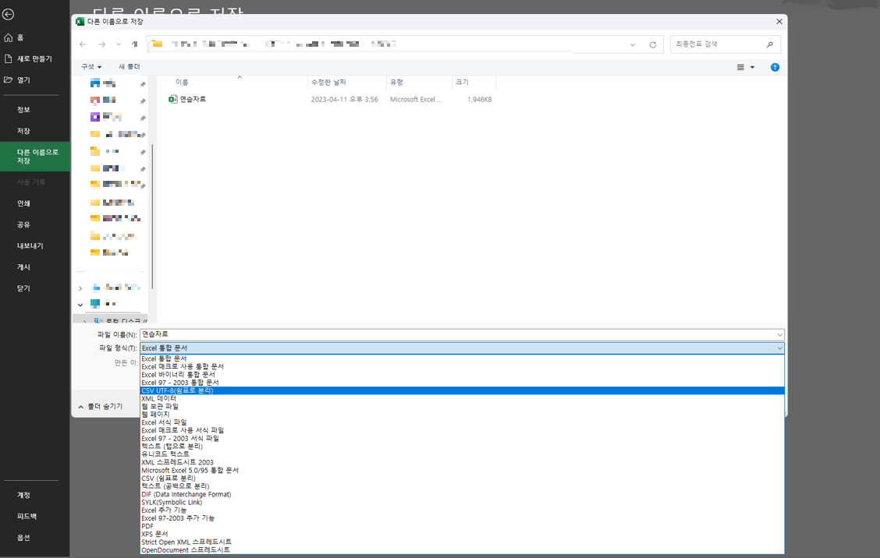Choose XML 스프레드시트 2003 format
The image size is (880, 558).
pyautogui.click(x=462, y=463)
